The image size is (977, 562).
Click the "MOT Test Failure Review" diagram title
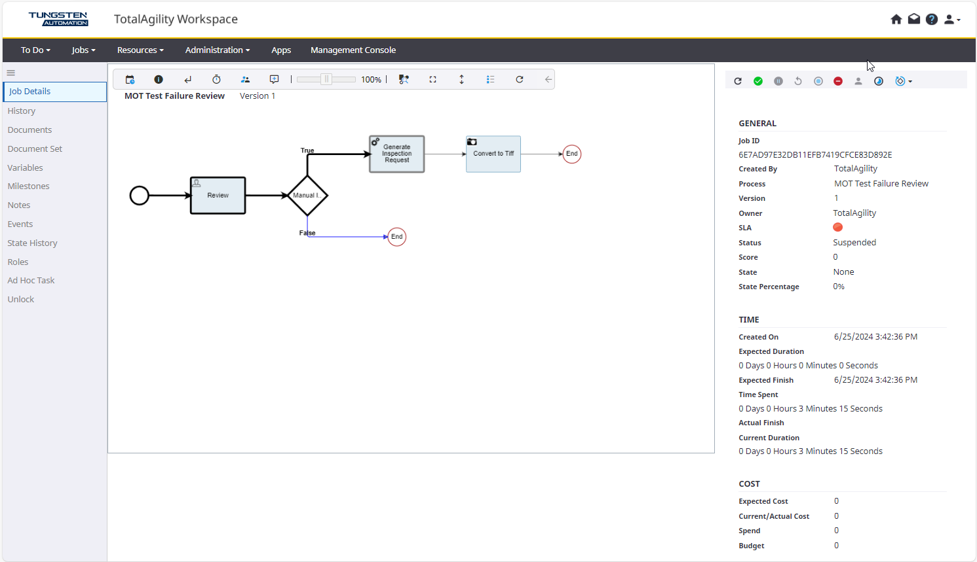pos(175,96)
